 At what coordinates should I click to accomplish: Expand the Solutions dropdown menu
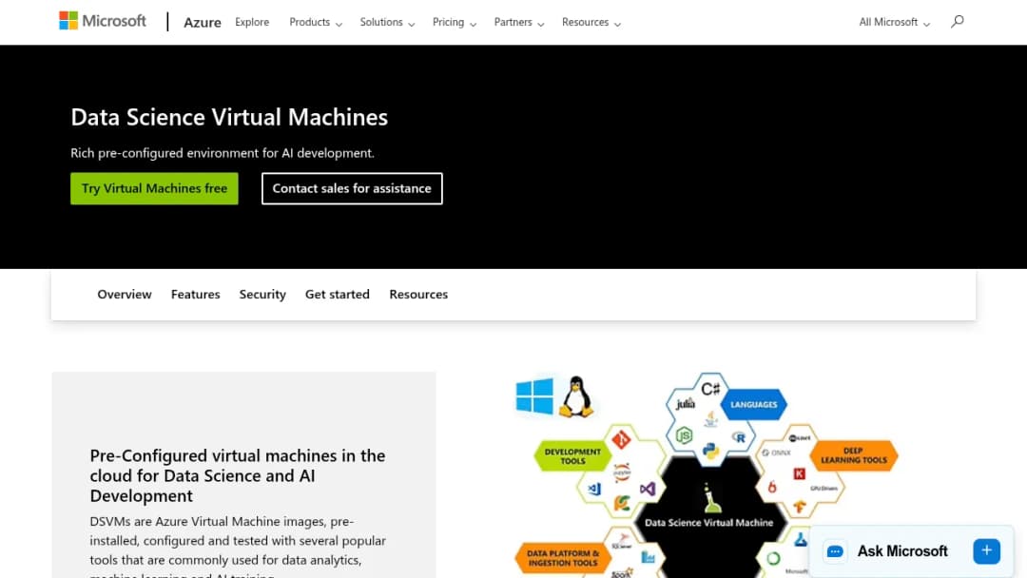387,22
